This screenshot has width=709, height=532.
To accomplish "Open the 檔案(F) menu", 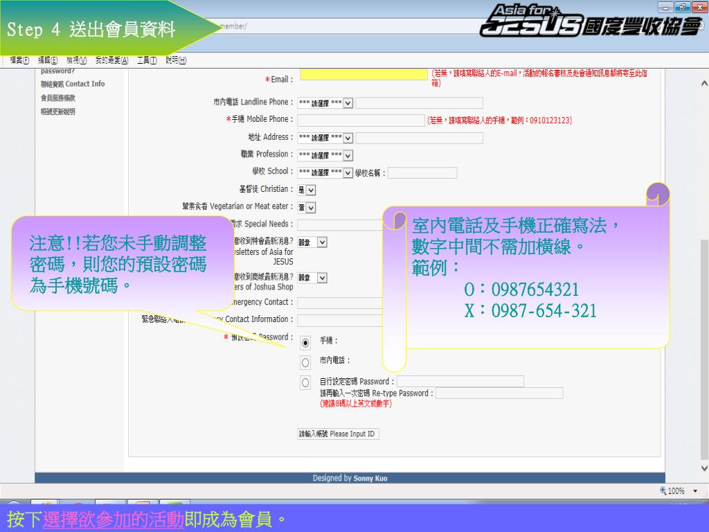I will pyautogui.click(x=19, y=61).
